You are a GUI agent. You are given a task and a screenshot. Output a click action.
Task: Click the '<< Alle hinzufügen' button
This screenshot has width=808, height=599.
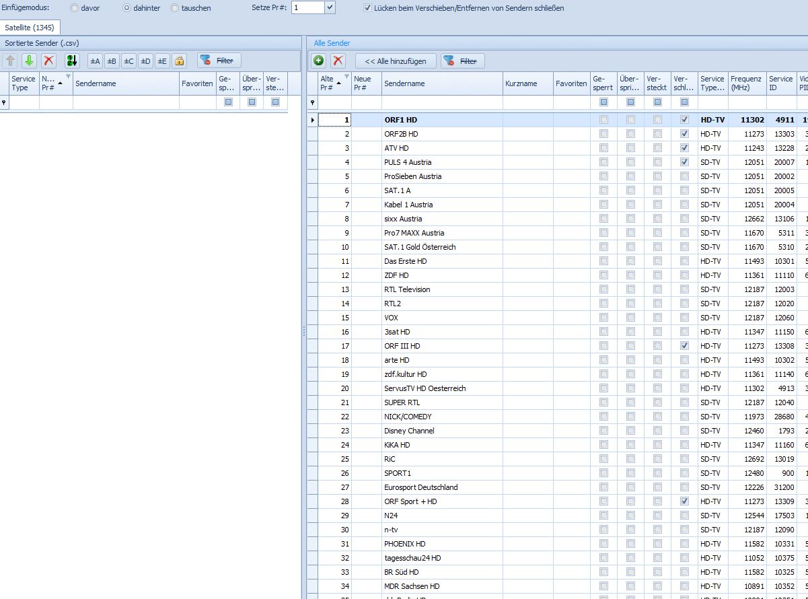(396, 61)
